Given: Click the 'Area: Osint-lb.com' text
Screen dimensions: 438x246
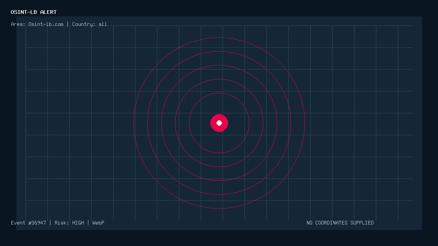Looking at the screenshot, I should [x=37, y=24].
